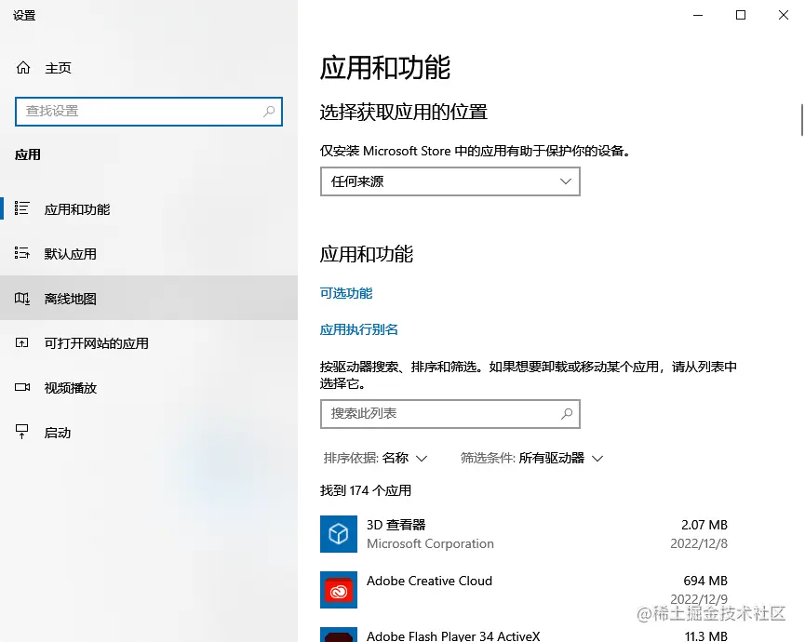Click the 离线地图 map icon
This screenshot has height=642, width=805.
[21, 298]
